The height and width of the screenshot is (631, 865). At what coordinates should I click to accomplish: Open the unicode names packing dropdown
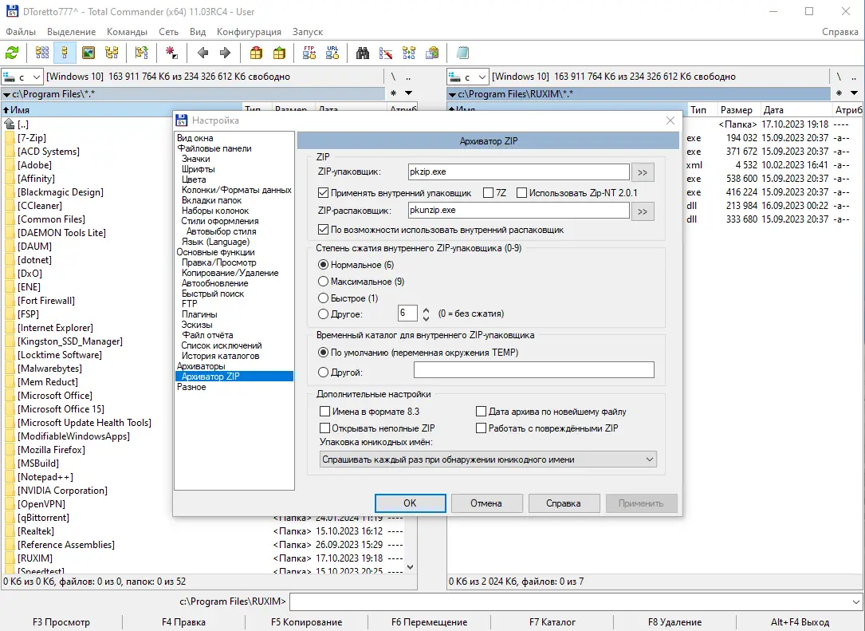[x=650, y=459]
